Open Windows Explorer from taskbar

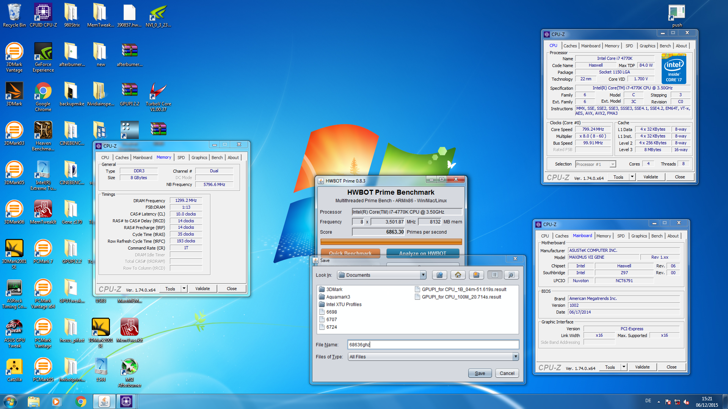(33, 401)
